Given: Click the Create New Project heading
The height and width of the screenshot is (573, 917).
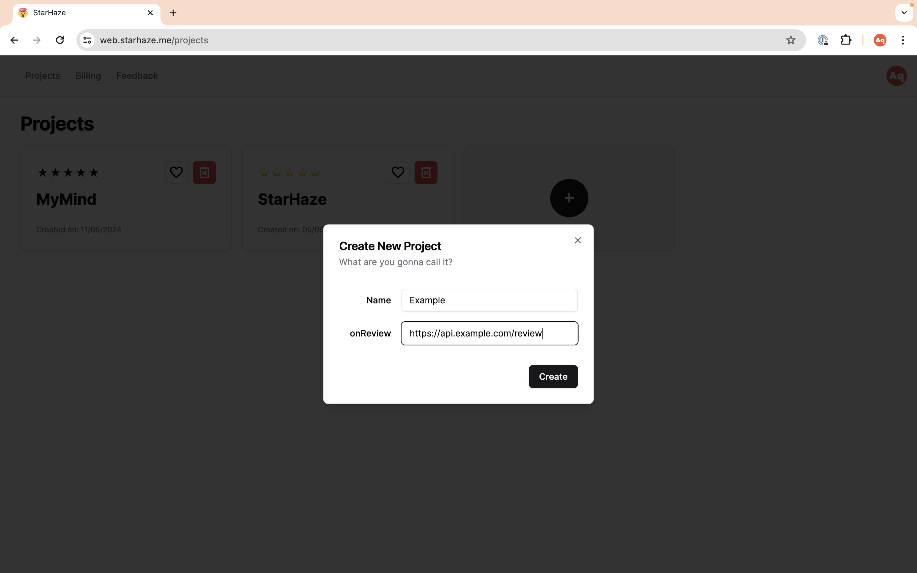Looking at the screenshot, I should (x=390, y=246).
